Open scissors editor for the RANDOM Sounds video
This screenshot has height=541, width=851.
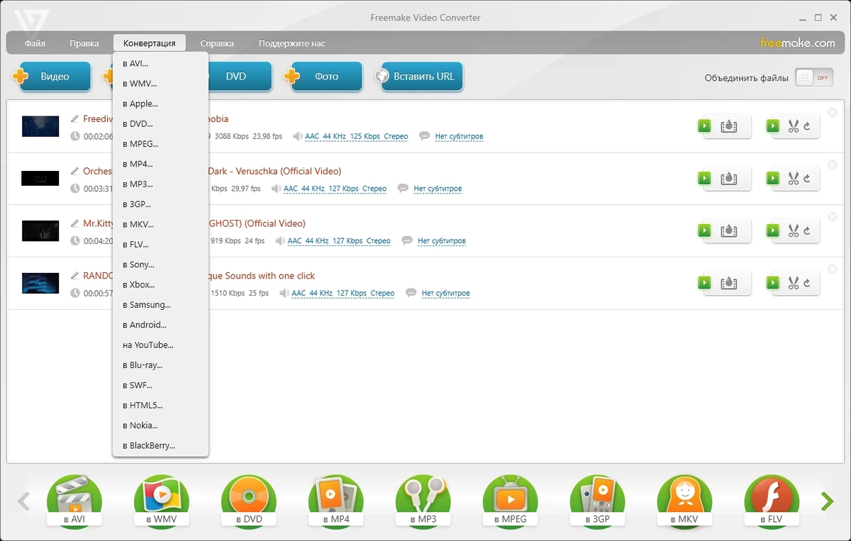(x=794, y=284)
